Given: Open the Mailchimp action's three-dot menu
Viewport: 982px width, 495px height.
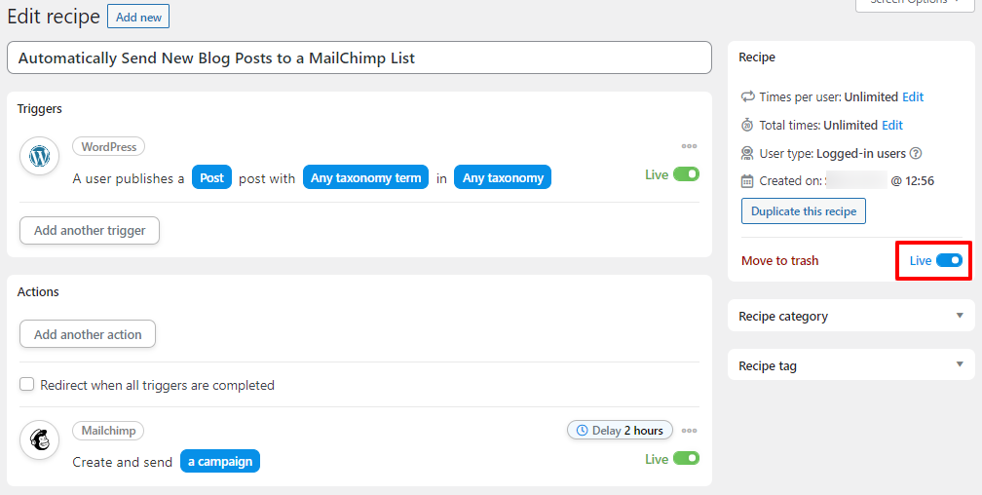Looking at the screenshot, I should click(690, 431).
